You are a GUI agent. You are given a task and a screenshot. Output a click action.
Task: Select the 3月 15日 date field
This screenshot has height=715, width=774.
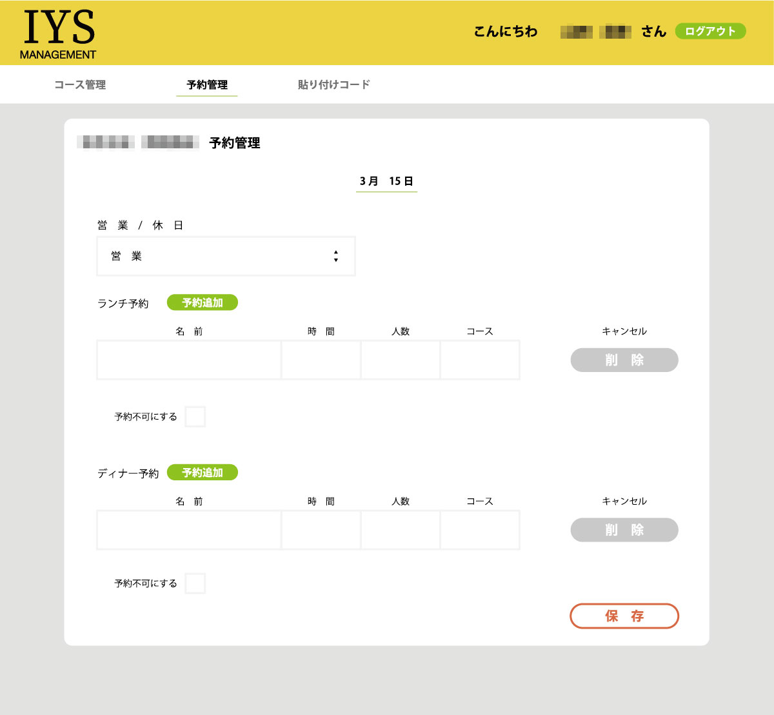386,181
